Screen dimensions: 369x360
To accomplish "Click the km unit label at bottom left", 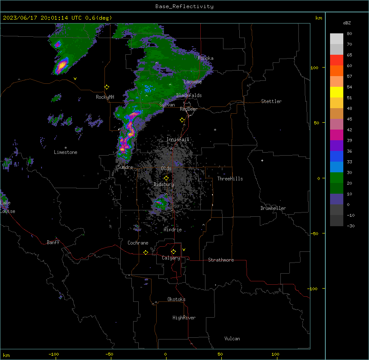I will [6, 355].
